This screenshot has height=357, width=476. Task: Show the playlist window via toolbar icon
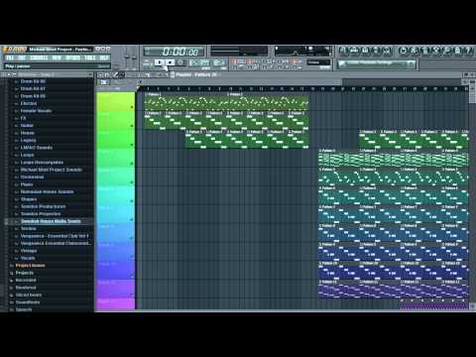point(343,51)
